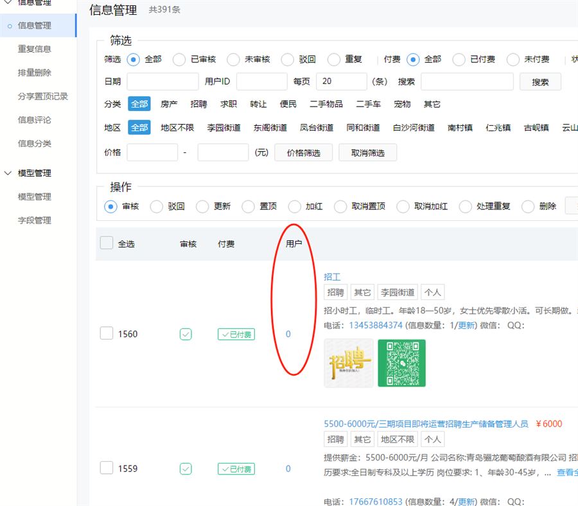Click the 搜索 button
This screenshot has height=506, width=578.
pos(540,82)
